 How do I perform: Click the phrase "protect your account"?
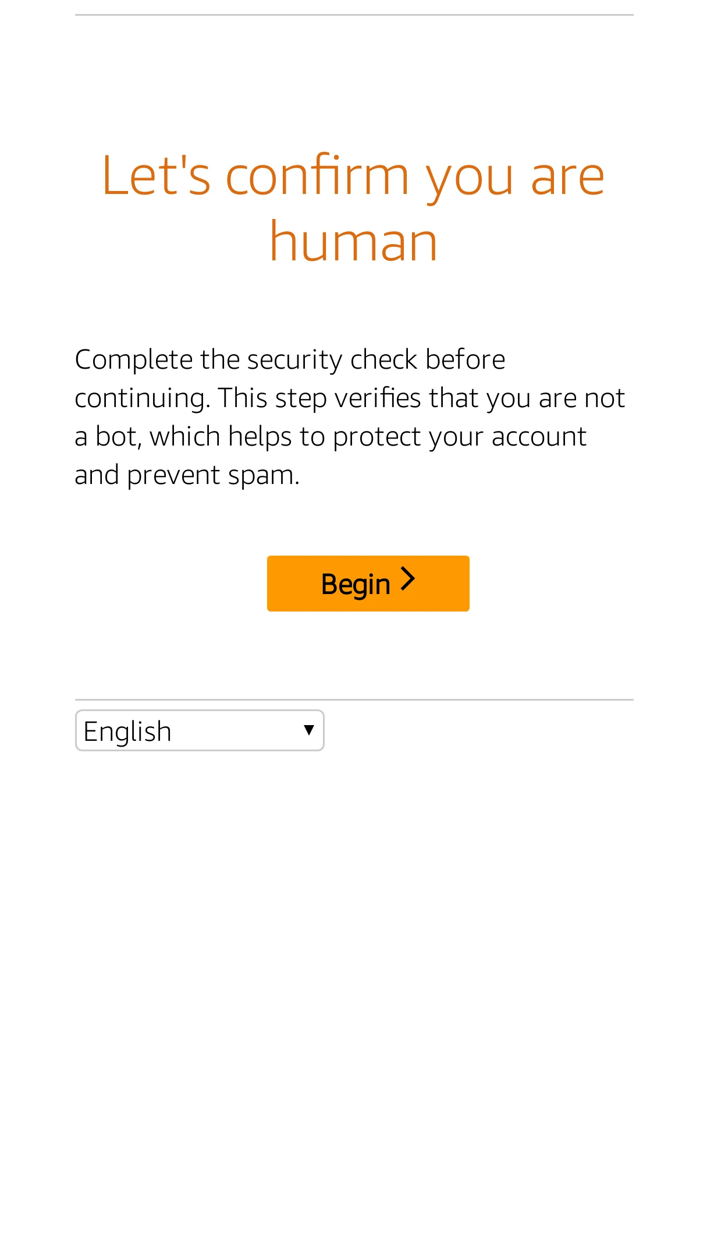[460, 437]
